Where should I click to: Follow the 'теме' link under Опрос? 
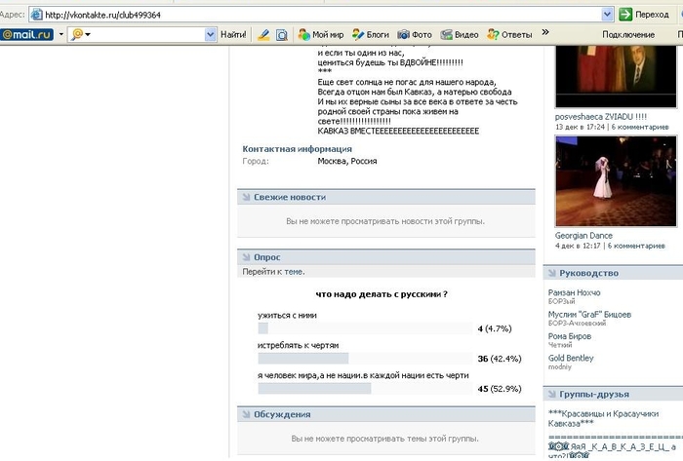[x=295, y=272]
